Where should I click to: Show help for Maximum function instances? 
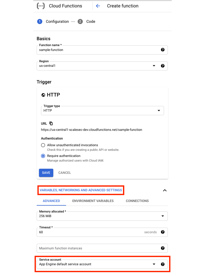pyautogui.click(x=162, y=248)
